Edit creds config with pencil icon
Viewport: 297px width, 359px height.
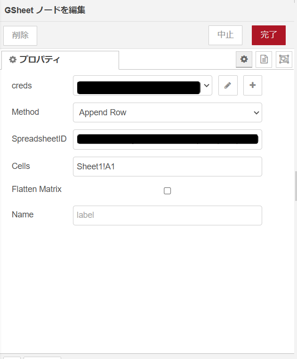pos(228,86)
